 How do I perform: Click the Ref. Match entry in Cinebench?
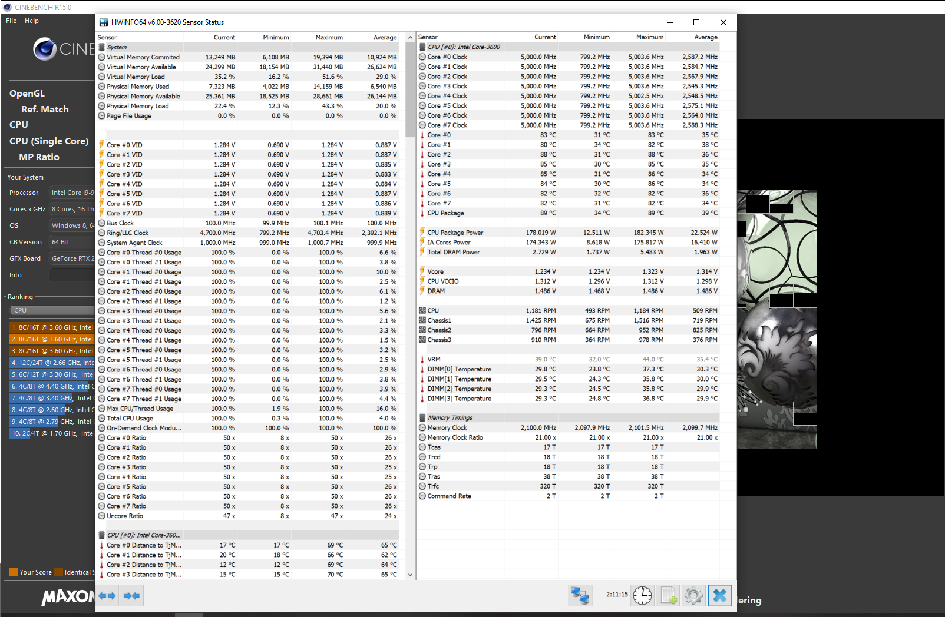(x=45, y=110)
